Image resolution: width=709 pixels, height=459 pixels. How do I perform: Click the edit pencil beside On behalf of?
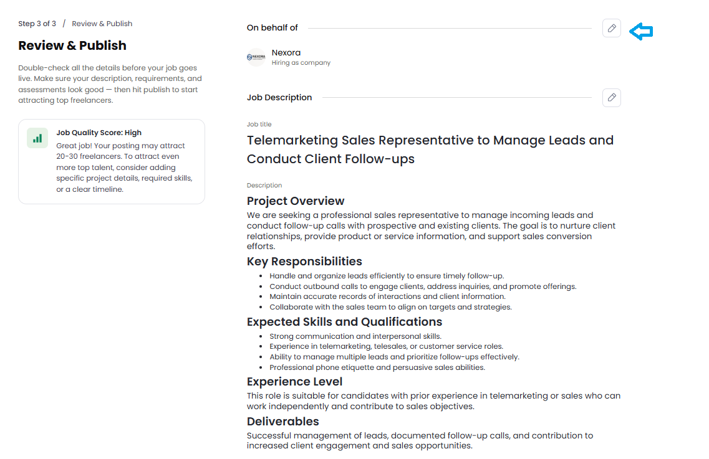612,28
